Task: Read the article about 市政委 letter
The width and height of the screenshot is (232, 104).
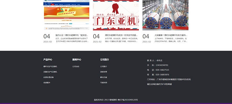Action: click(x=121, y=35)
